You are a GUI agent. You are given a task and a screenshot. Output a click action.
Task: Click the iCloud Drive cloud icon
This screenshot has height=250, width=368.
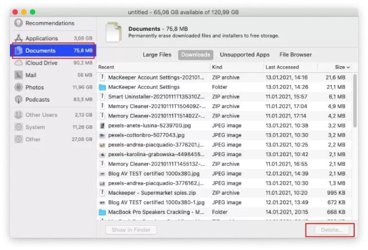(x=19, y=63)
